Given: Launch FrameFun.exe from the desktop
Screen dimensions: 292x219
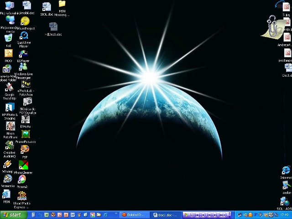Looking at the screenshot, I should coord(26,134).
